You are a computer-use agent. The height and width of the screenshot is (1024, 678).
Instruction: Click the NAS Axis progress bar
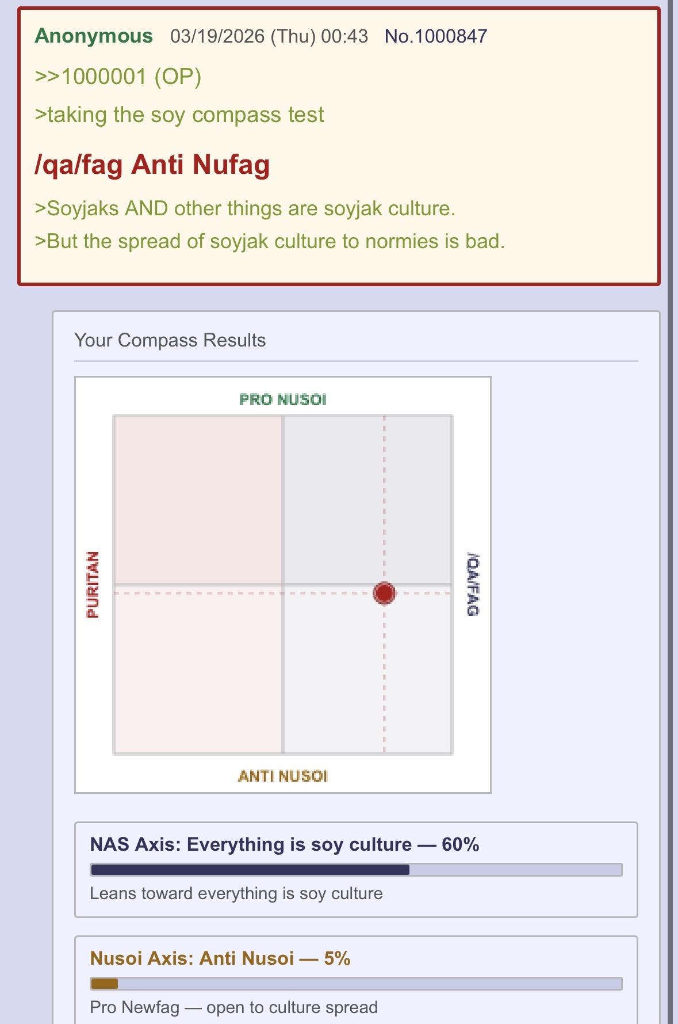356,870
